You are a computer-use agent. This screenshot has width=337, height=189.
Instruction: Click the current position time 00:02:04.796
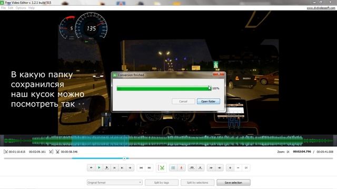coord(302,152)
